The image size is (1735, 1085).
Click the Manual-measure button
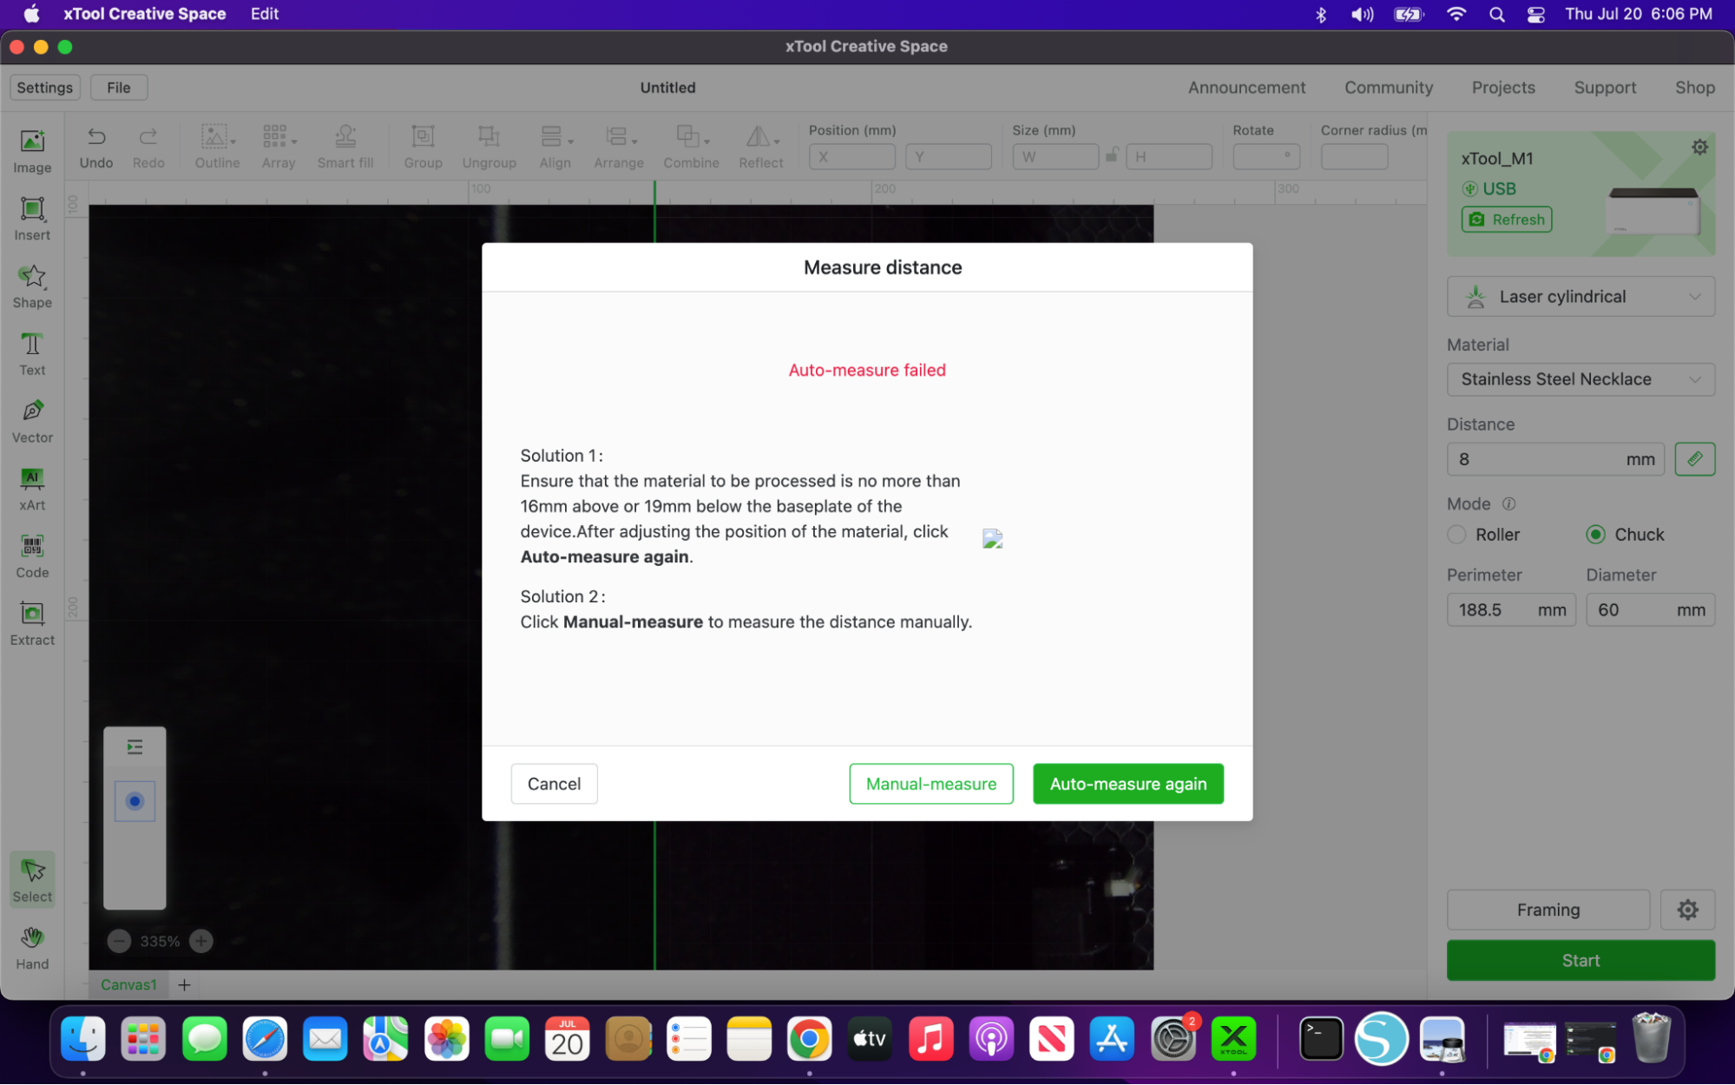coord(931,784)
